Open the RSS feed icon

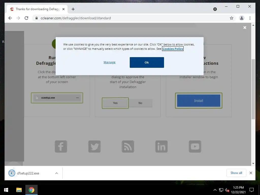pos(128,147)
